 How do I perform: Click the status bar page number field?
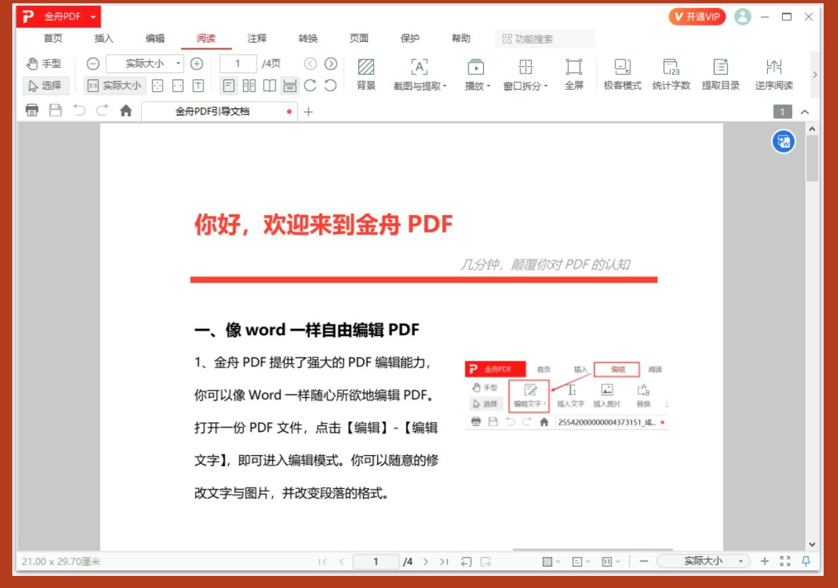376,561
